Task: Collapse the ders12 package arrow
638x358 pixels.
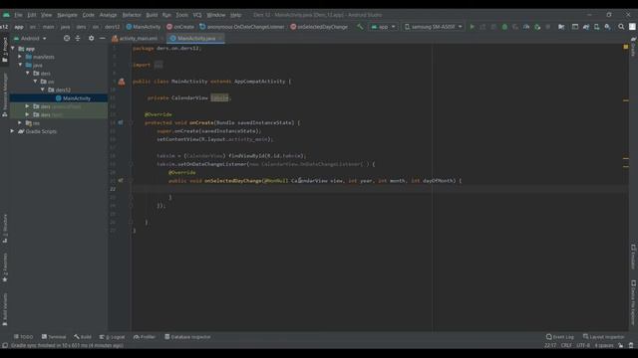Action: coord(42,89)
